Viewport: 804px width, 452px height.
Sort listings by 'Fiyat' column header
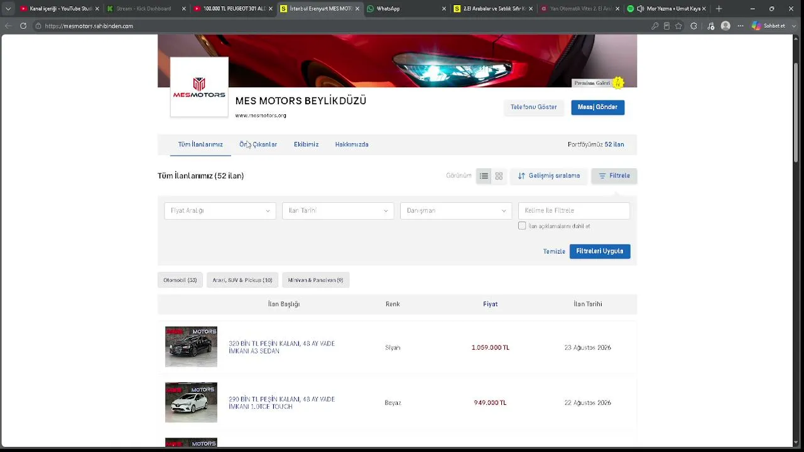tap(491, 304)
